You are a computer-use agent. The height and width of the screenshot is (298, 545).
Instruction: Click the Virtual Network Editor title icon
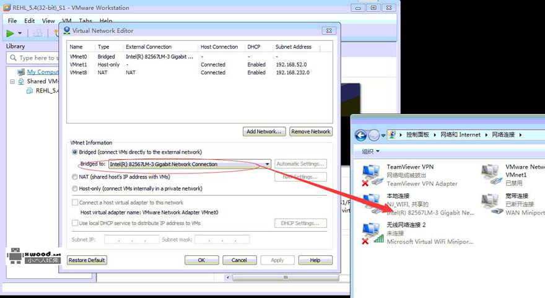(67, 30)
